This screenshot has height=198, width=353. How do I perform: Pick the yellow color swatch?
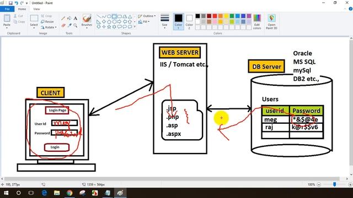226,16
